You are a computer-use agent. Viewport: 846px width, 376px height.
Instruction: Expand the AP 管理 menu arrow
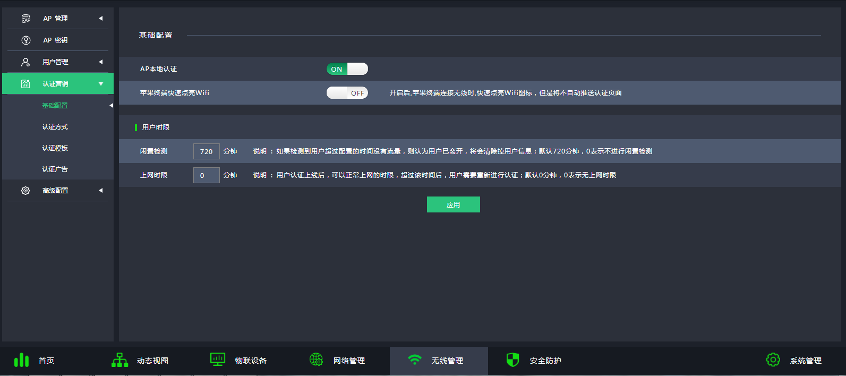pyautogui.click(x=100, y=19)
